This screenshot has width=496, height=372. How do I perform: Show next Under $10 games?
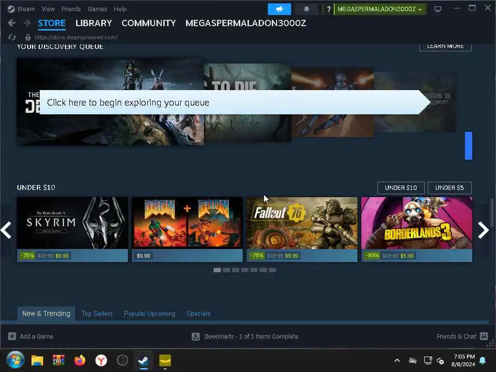483,230
